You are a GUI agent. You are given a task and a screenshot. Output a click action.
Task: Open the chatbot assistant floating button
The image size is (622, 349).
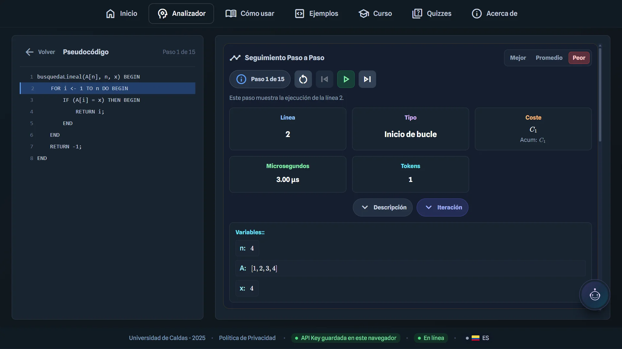(595, 295)
